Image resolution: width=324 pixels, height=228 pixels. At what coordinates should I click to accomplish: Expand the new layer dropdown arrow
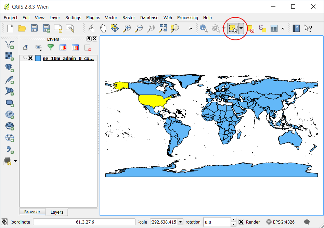tap(15, 161)
